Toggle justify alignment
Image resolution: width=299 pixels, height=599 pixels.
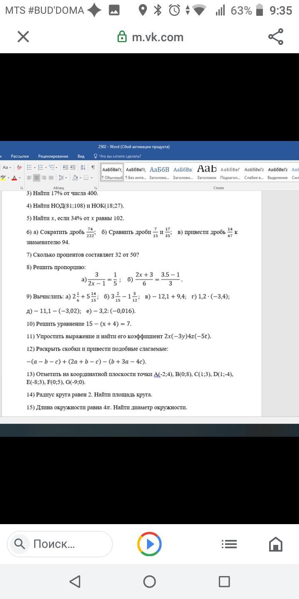(x=51, y=178)
